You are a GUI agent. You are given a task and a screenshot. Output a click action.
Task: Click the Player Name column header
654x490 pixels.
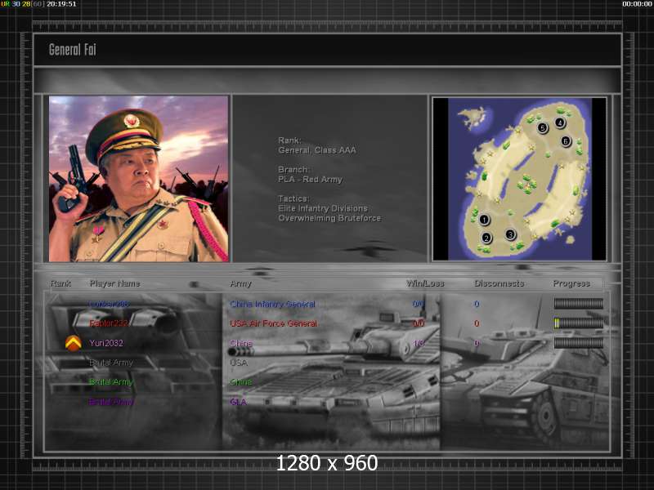click(114, 283)
